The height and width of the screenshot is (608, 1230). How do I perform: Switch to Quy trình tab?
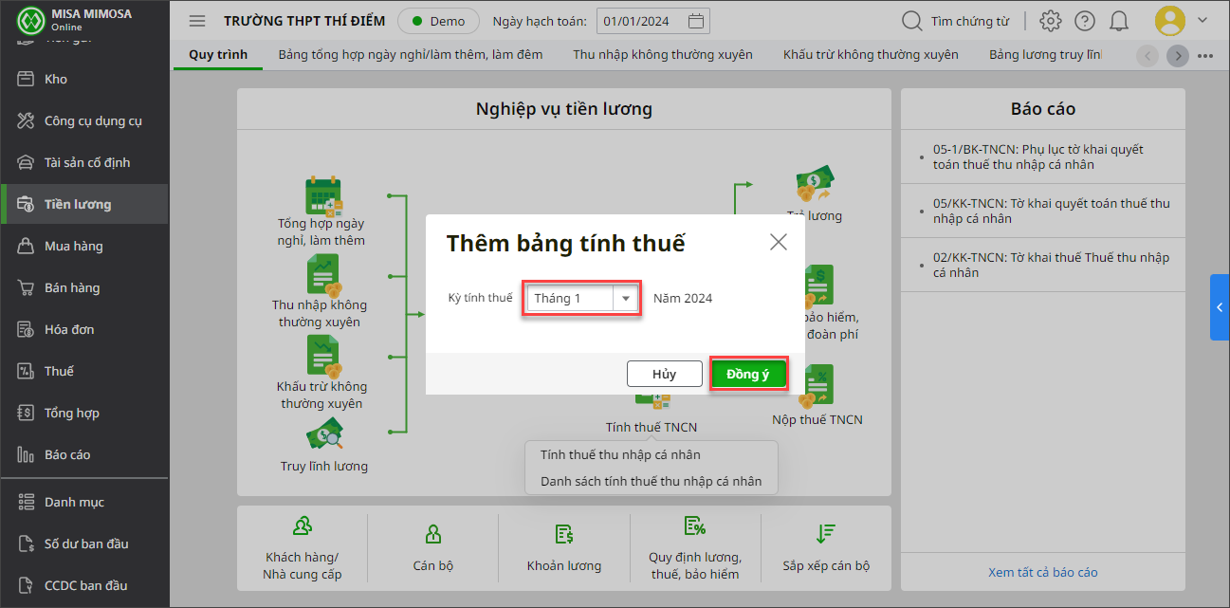218,54
